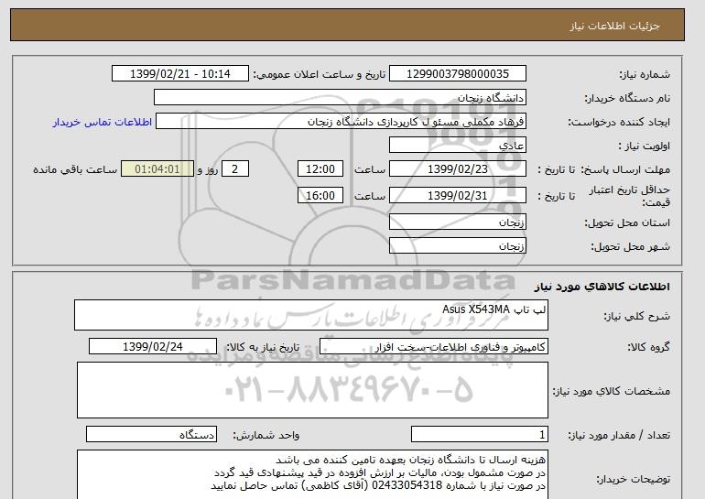The width and height of the screenshot is (705, 499).
Task: Click the unit of measure field دستگاه
Action: click(151, 435)
